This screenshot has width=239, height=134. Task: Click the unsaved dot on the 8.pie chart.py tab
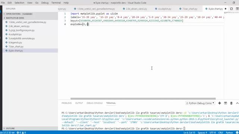click(x=226, y=9)
